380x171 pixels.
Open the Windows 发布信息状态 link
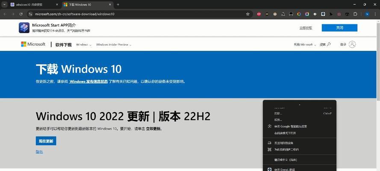click(88, 82)
